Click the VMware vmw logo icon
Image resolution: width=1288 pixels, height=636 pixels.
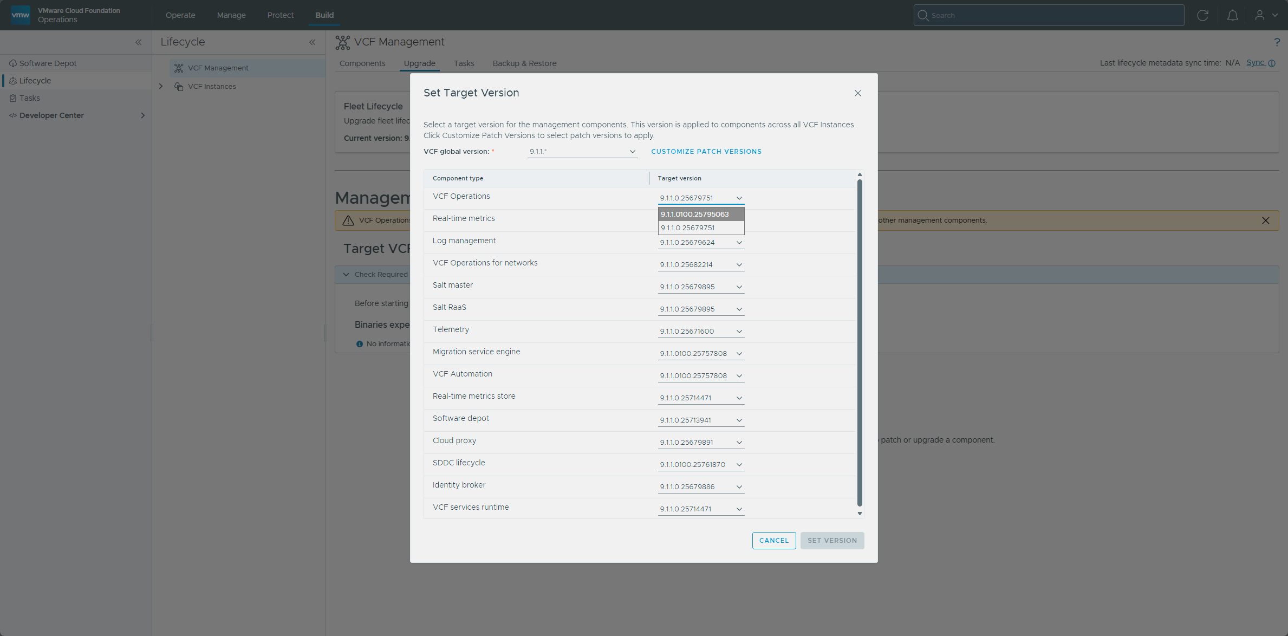(x=21, y=15)
